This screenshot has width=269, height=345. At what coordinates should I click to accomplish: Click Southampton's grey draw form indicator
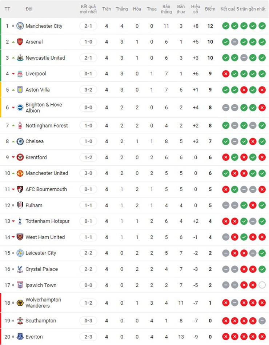(262, 321)
